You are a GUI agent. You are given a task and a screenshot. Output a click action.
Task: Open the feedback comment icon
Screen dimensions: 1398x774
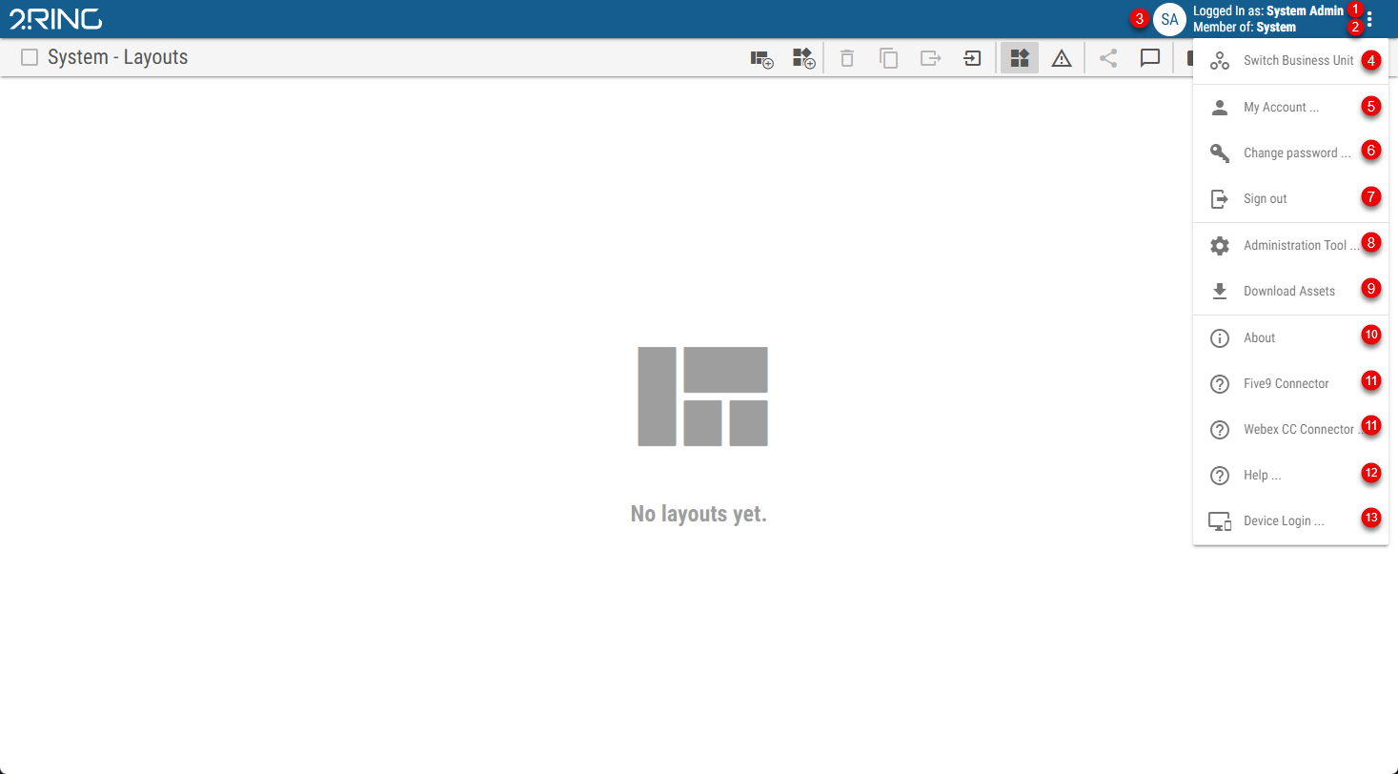click(1149, 58)
